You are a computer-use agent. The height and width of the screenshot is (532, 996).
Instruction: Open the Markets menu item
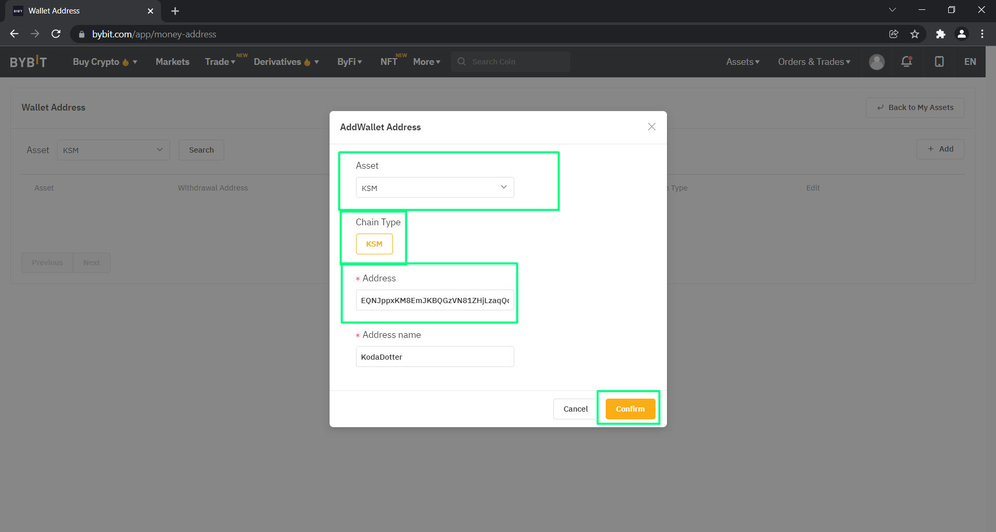point(172,62)
